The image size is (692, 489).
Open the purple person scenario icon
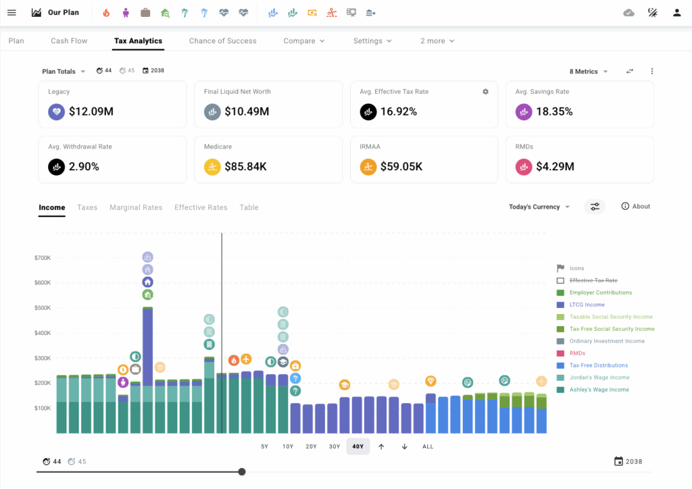125,12
